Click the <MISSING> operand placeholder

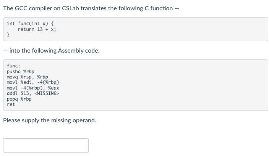pos(47,93)
